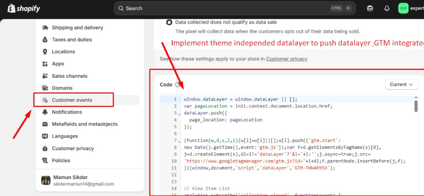Click the info icon next to Code

click(x=177, y=84)
